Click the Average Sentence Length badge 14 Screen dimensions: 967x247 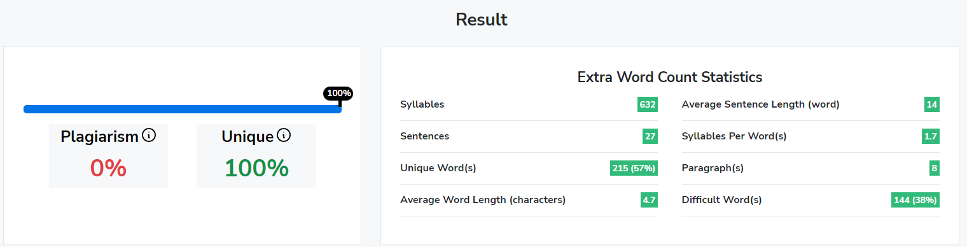[x=932, y=104]
